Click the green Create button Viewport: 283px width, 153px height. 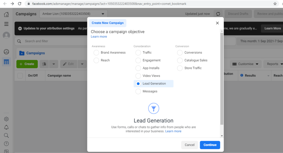coord(27,64)
